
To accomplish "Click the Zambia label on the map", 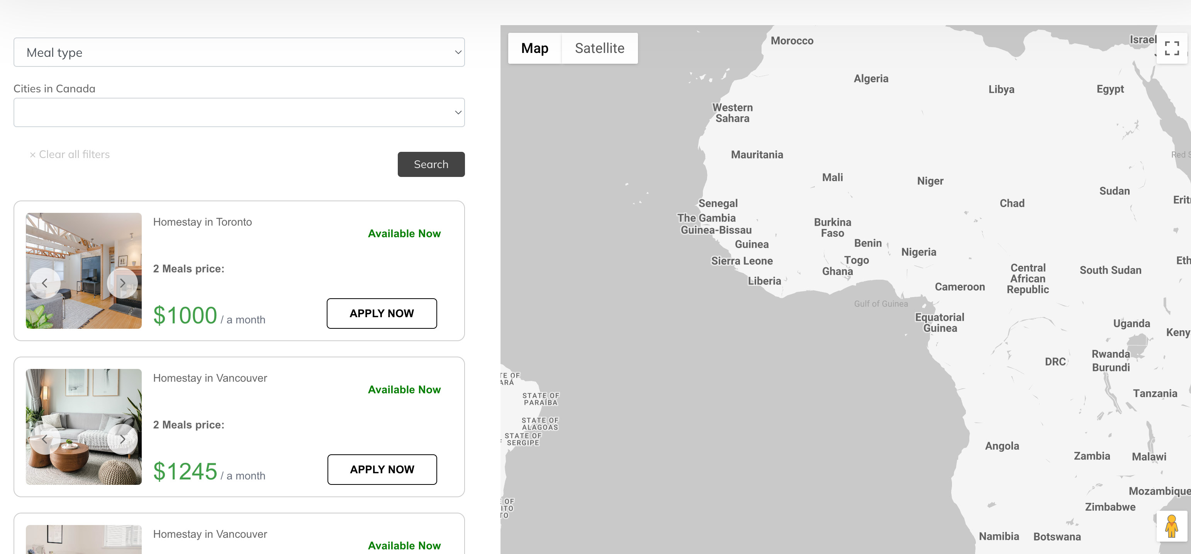I will 1092,456.
